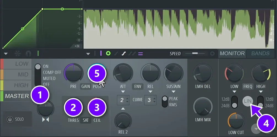277x137 pixels.
Task: Switch to the MONITOR view tab
Action: point(232,53)
